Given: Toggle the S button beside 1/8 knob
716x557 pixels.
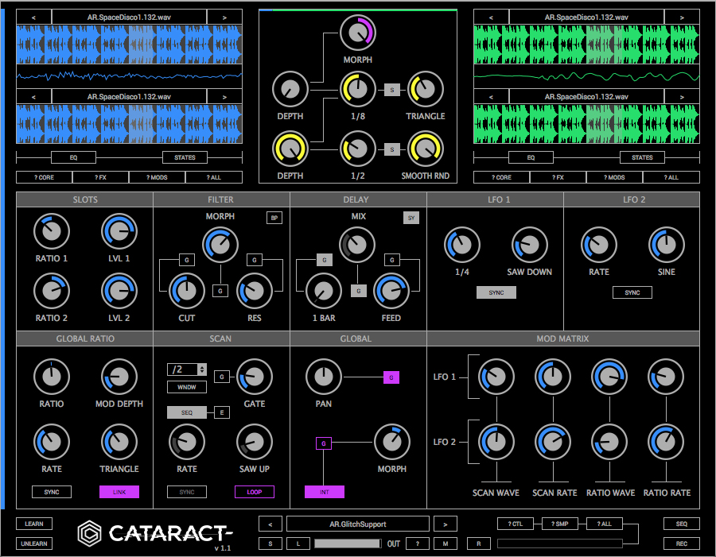Looking at the screenshot, I should tap(391, 90).
